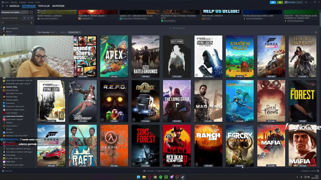Open the Ranch Sim cover

pyautogui.click(x=208, y=146)
